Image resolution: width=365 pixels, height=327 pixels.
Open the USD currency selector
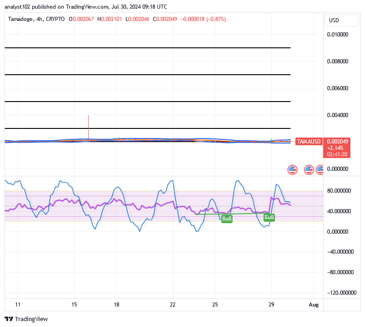341,20
